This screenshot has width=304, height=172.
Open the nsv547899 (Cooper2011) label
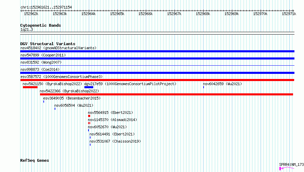[x=43, y=55]
